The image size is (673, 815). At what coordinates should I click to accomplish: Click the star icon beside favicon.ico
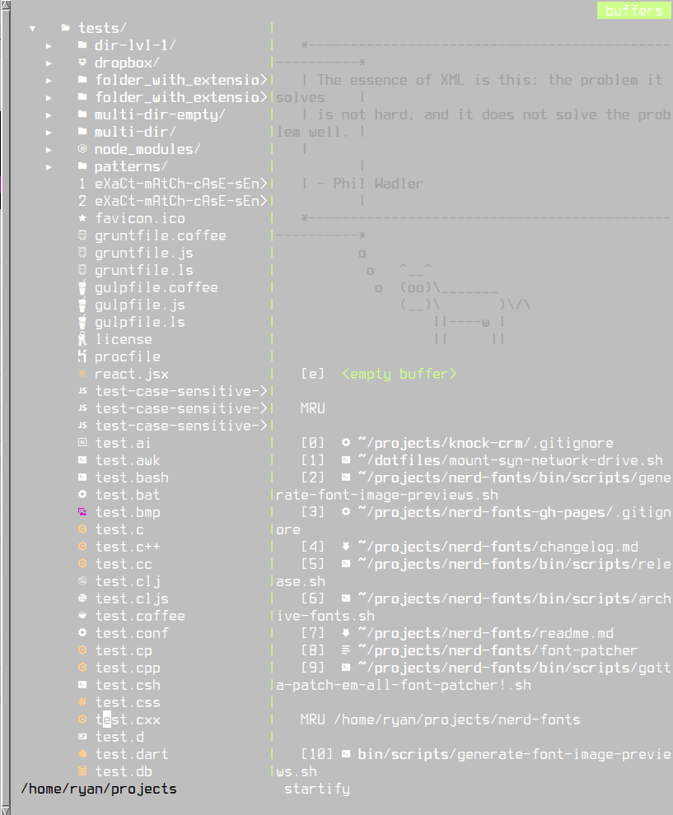pyautogui.click(x=82, y=218)
